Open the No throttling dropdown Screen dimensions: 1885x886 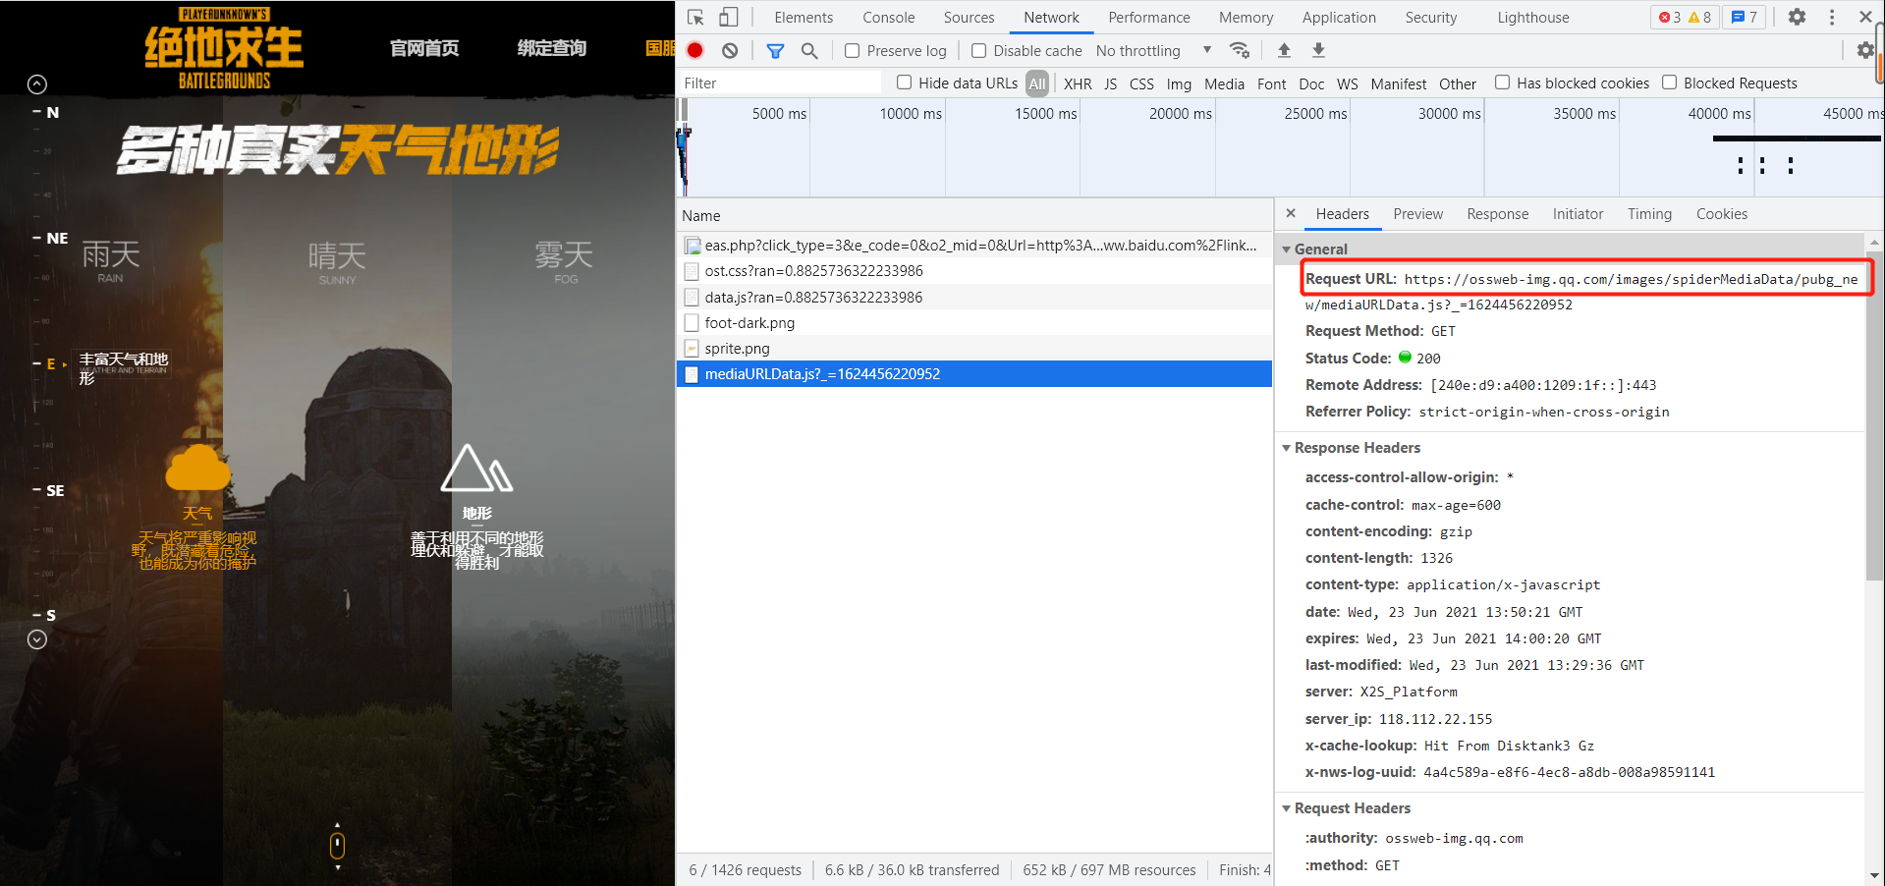(1154, 50)
